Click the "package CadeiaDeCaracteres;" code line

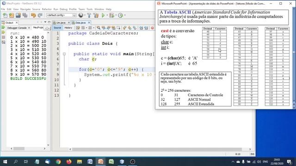tap(103, 33)
